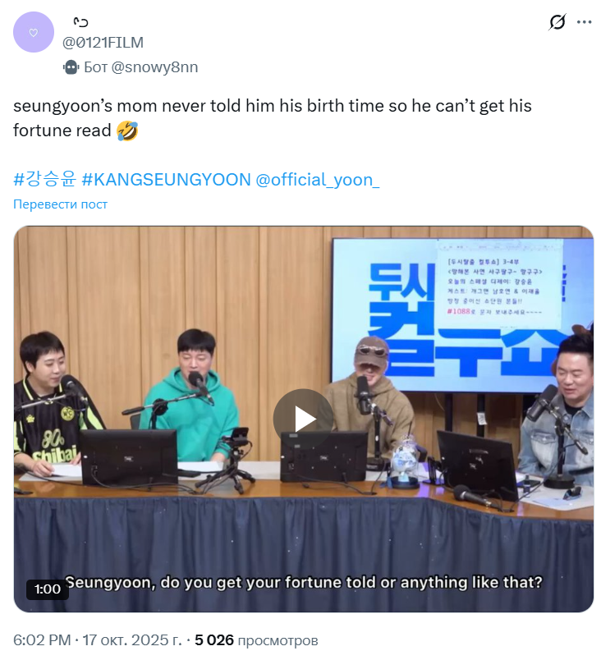601x660 pixels.
Task: Click the video thumbnail of radio studio
Action: pyautogui.click(x=304, y=419)
